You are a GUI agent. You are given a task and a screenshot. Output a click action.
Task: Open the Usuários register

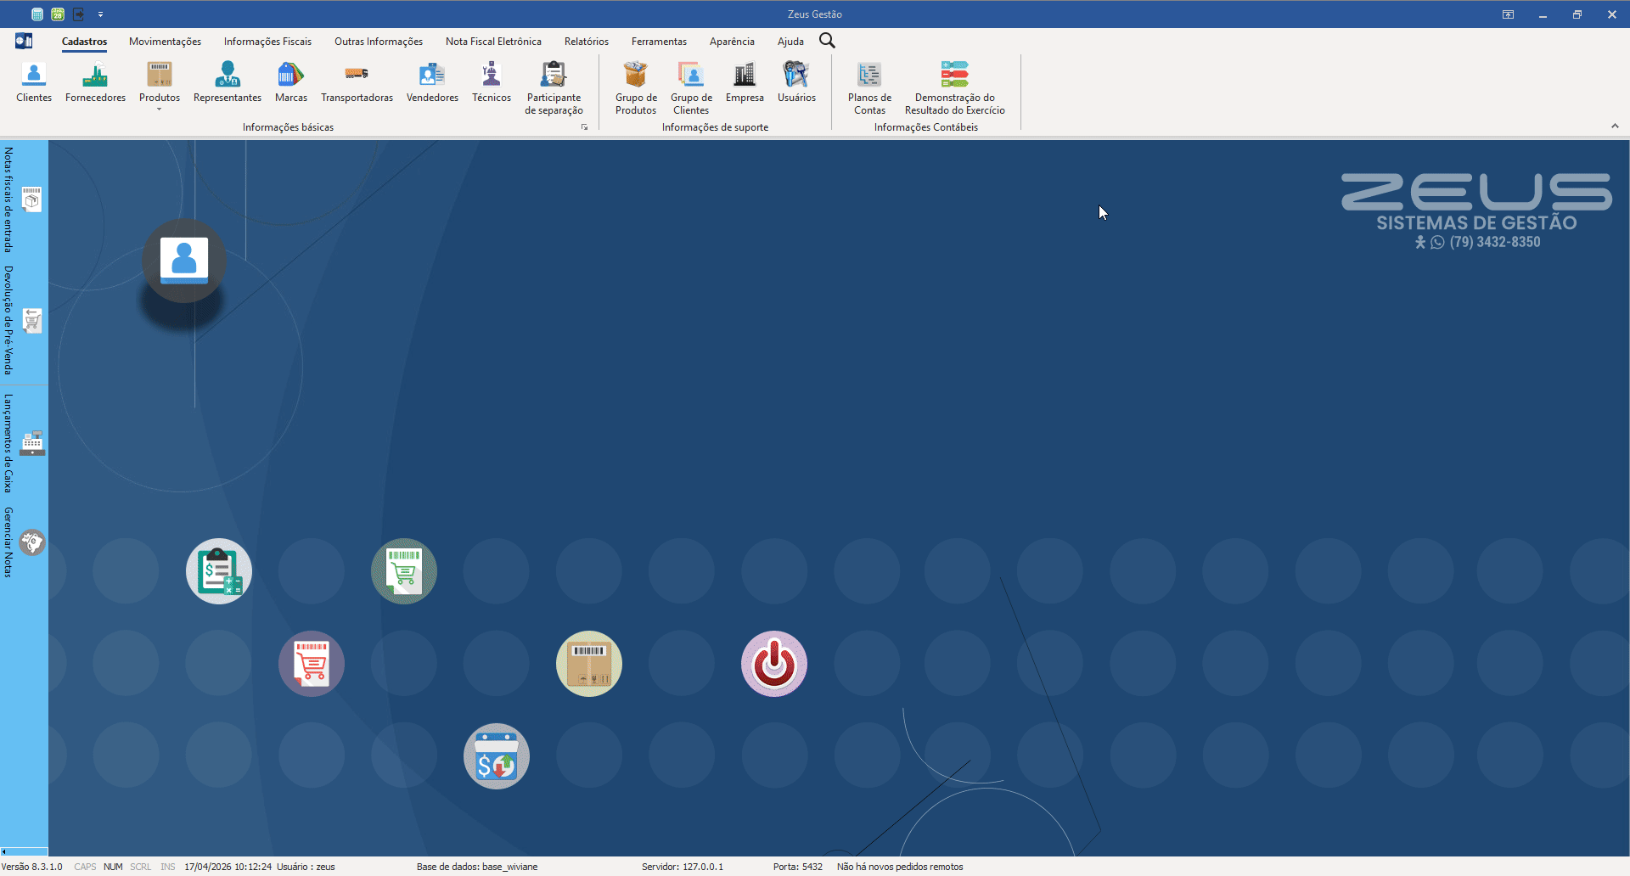[796, 83]
